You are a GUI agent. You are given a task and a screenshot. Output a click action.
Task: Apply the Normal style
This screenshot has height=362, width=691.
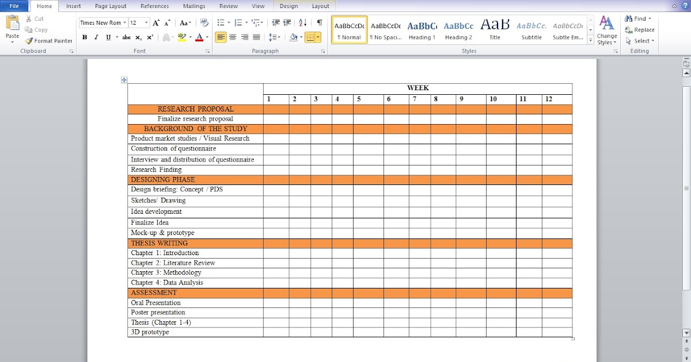[350, 30]
